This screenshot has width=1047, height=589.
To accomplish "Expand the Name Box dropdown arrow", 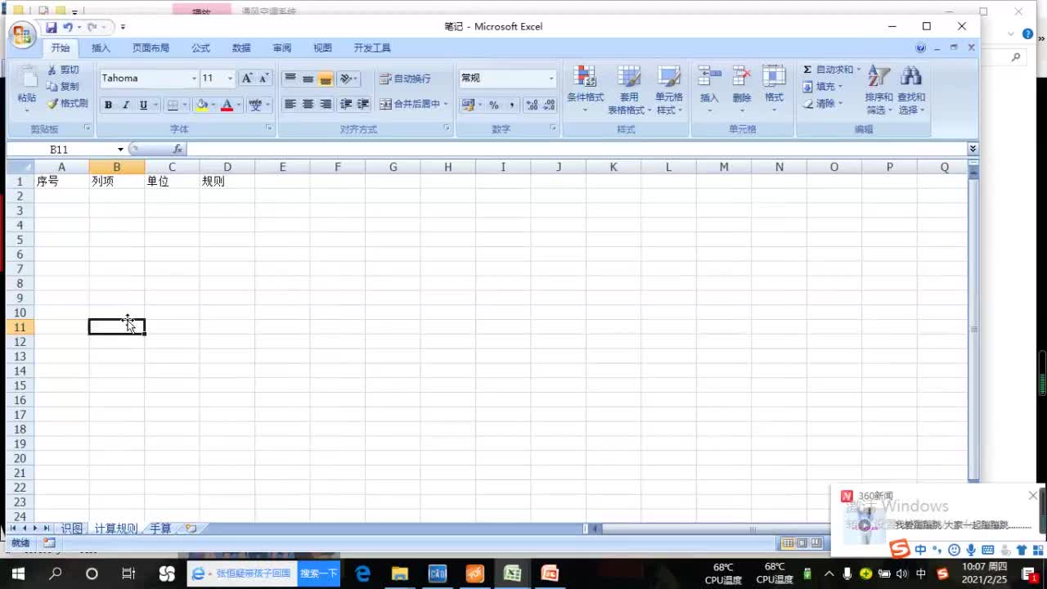I will pyautogui.click(x=120, y=149).
